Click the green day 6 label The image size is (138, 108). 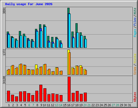coord(29,105)
